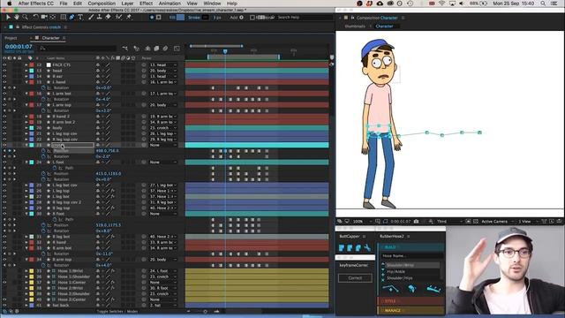This screenshot has width=565, height=318.
Task: Open the RubberHose STYLE section header
Action: click(x=411, y=301)
